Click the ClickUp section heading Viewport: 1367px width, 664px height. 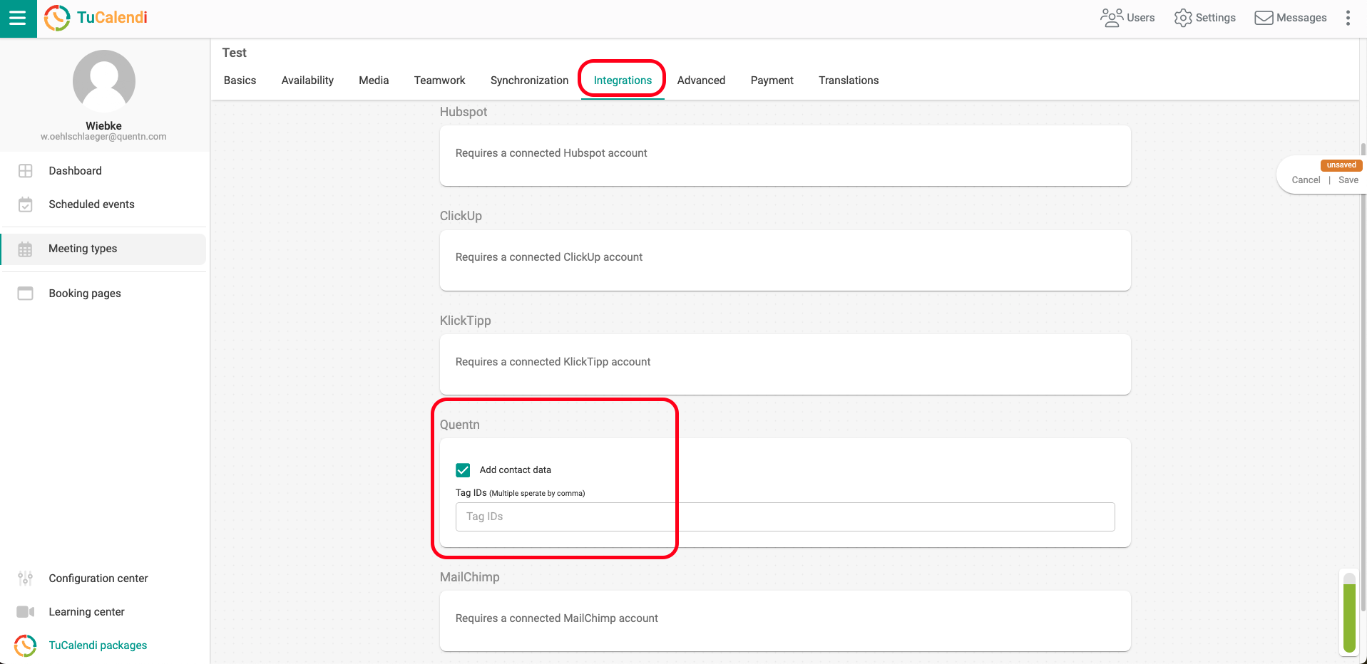coord(461,216)
